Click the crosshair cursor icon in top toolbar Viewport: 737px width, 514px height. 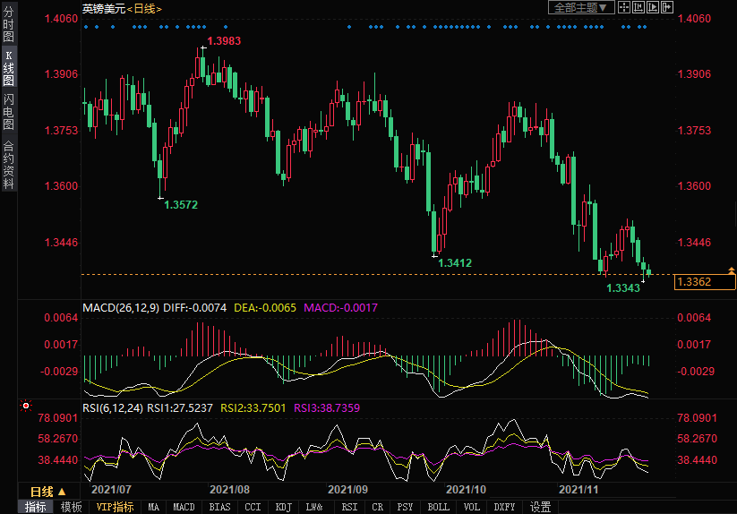coord(624,7)
